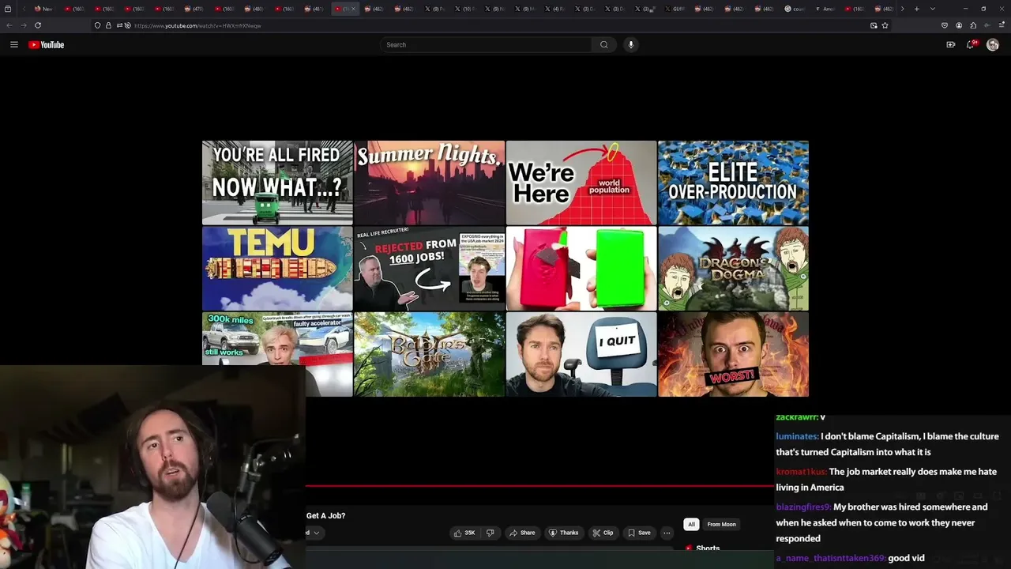Open the 'I QUIT' chair thumbnail
1011x569 pixels.
[581, 354]
